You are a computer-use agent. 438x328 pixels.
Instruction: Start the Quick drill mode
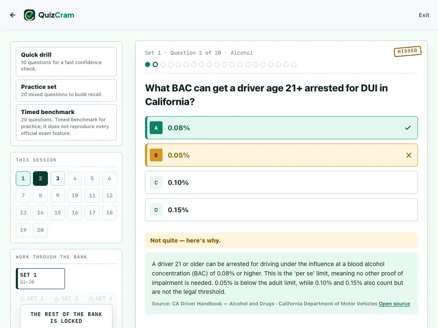pyautogui.click(x=66, y=61)
